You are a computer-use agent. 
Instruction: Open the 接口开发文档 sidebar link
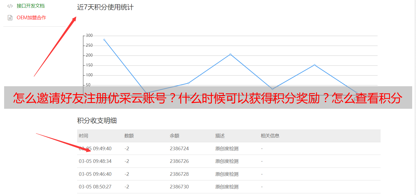30,6
